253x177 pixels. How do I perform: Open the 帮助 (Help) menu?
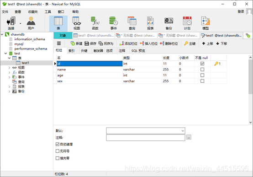point(75,12)
